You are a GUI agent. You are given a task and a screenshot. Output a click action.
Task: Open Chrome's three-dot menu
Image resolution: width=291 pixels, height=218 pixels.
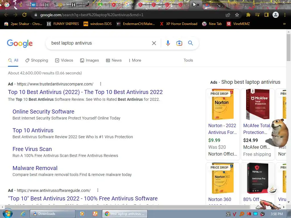(x=285, y=15)
